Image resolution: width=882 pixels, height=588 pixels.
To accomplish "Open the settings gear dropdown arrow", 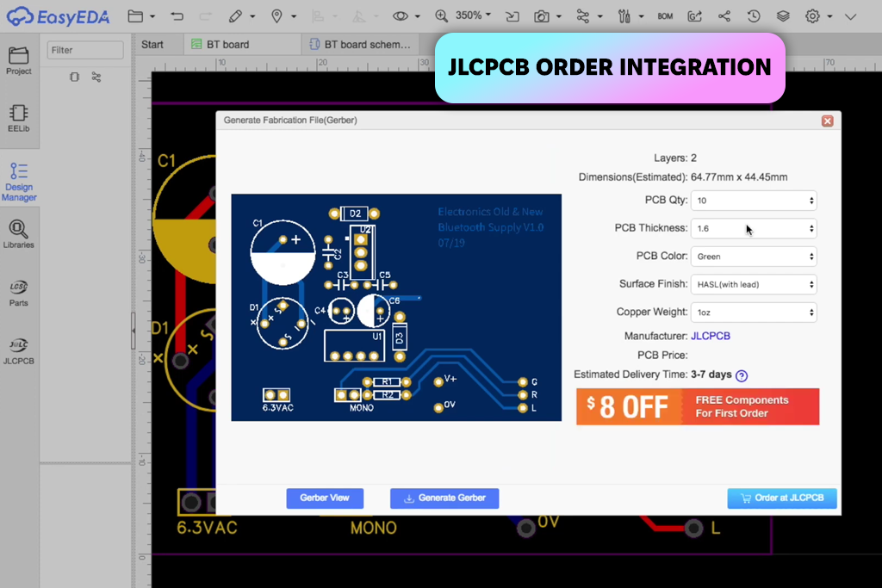I will pos(829,17).
